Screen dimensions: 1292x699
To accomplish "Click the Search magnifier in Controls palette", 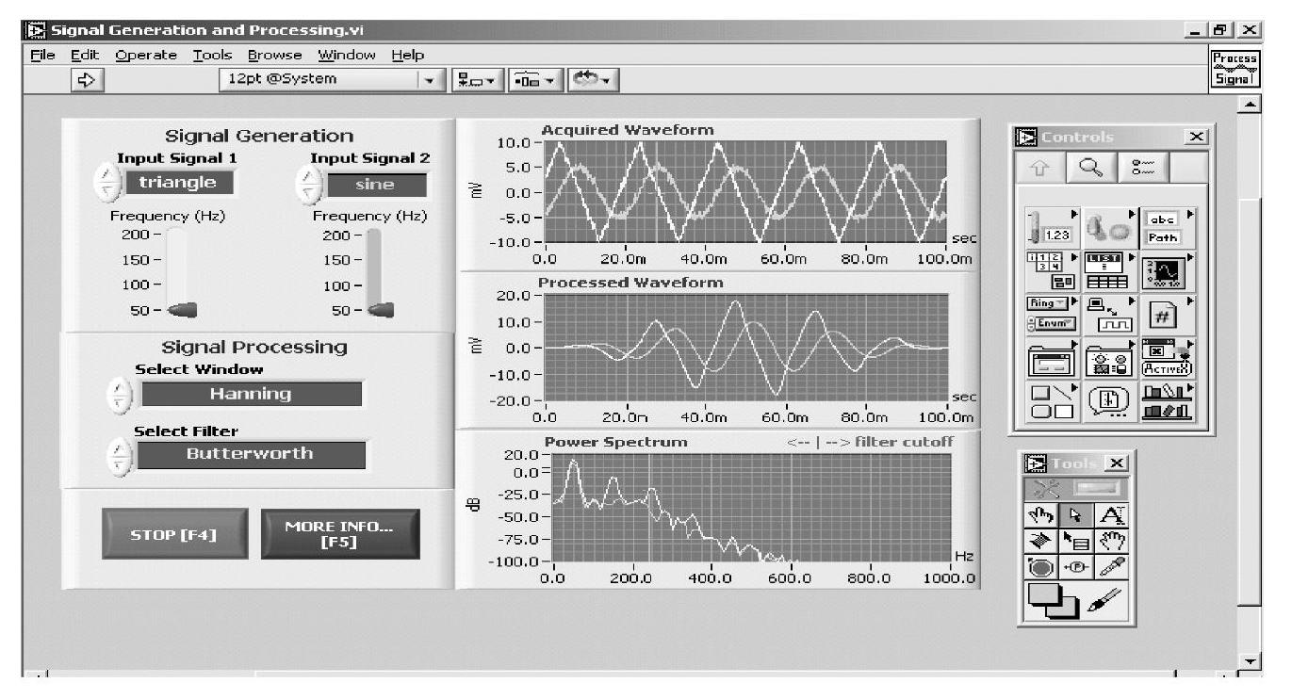I will pos(1091,167).
